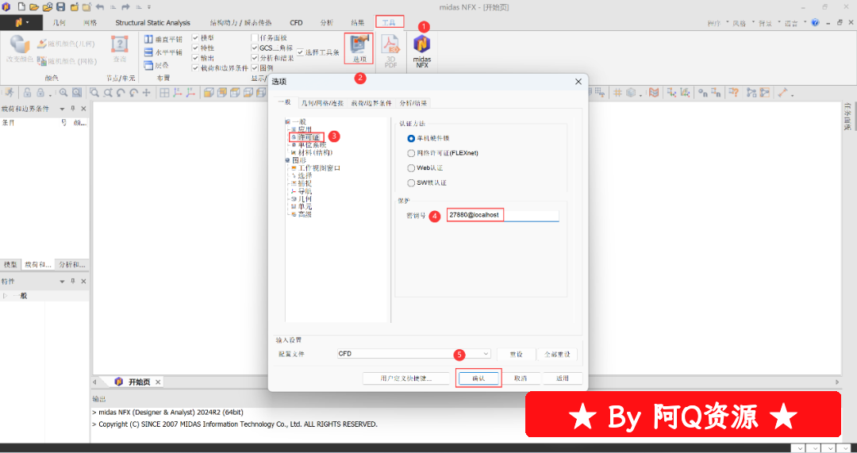Screen dimensions: 857x453
Task: Click the grid icon in view toolbar
Action: coord(164,93)
